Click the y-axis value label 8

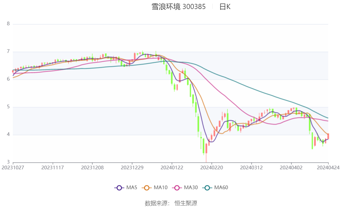click(8, 24)
